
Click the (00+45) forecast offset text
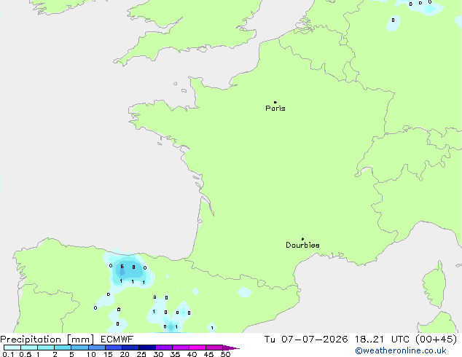pos(436,340)
